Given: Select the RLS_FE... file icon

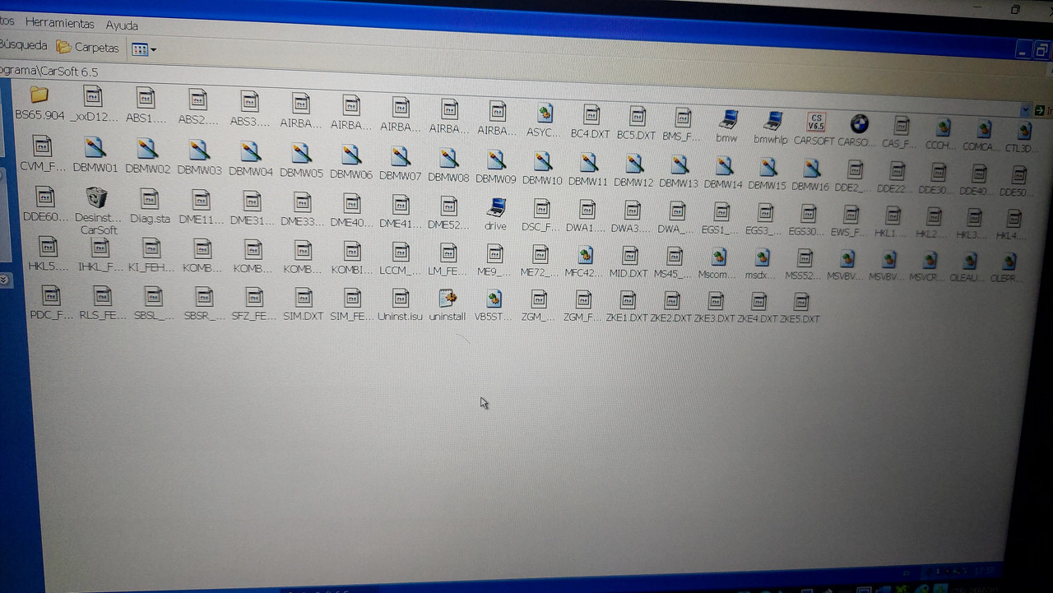Looking at the screenshot, I should coord(102,296).
